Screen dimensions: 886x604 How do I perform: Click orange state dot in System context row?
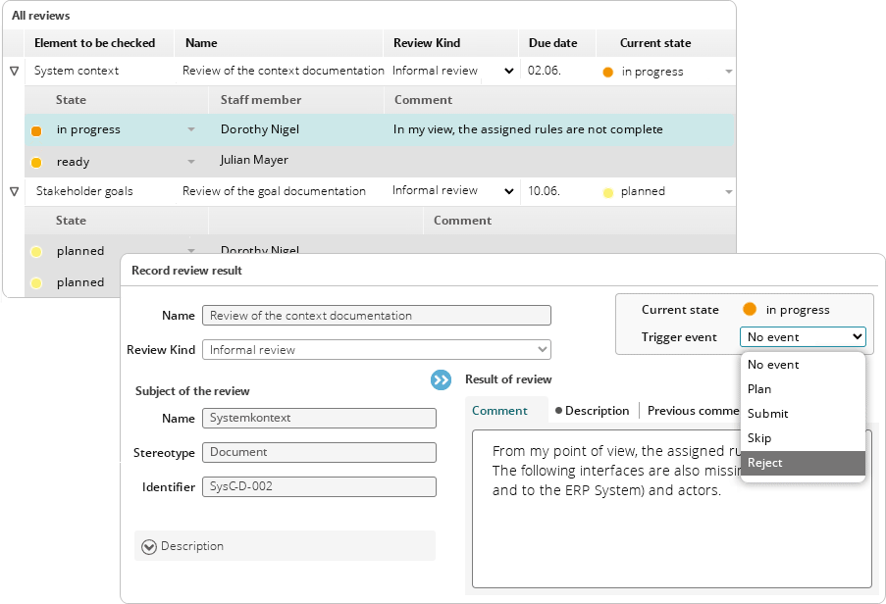[x=608, y=73]
